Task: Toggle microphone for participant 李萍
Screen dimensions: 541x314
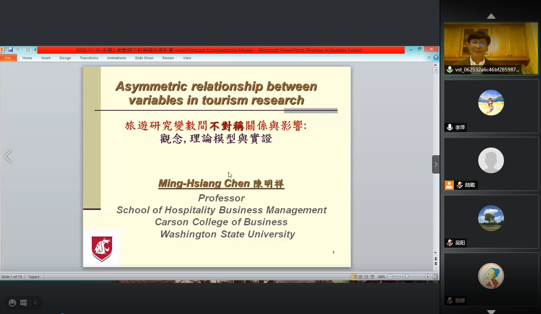Action: click(449, 127)
